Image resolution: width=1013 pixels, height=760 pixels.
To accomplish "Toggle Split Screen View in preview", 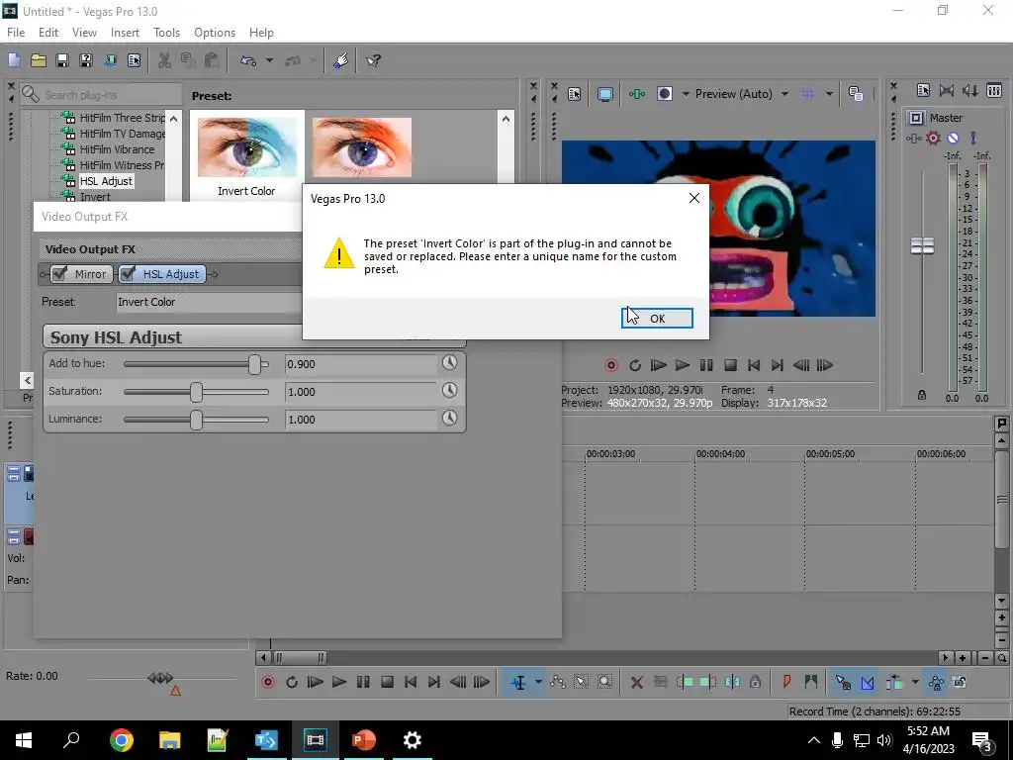I will pos(665,94).
